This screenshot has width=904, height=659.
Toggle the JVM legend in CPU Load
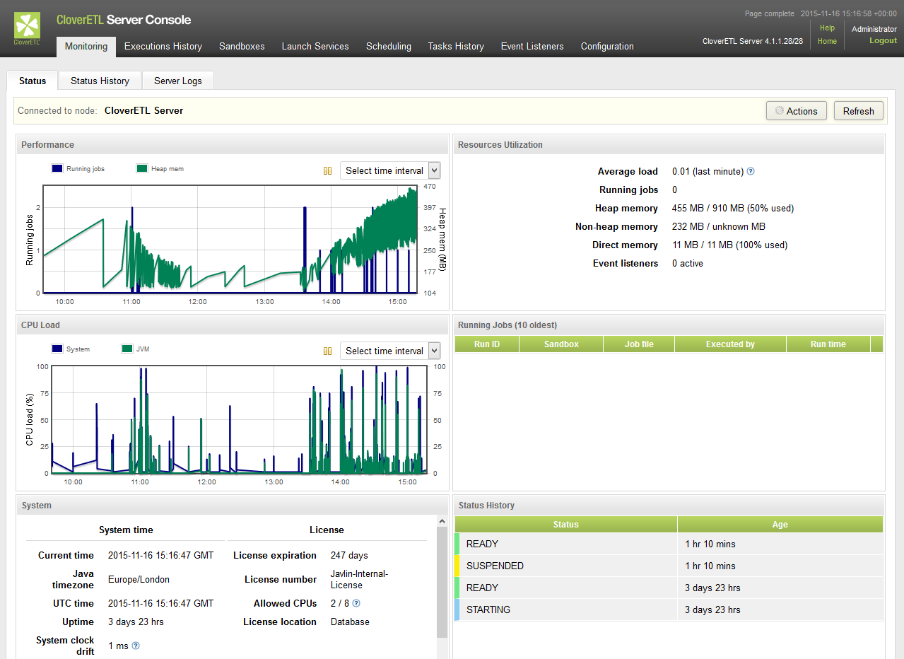click(x=127, y=349)
